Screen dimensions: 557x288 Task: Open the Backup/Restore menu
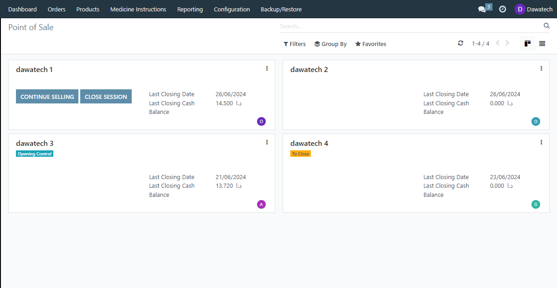[x=281, y=9]
